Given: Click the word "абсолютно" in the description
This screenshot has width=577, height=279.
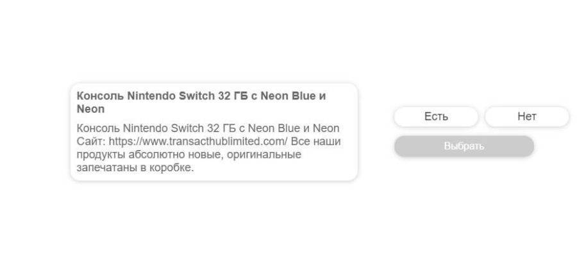Looking at the screenshot, I should [151, 155].
